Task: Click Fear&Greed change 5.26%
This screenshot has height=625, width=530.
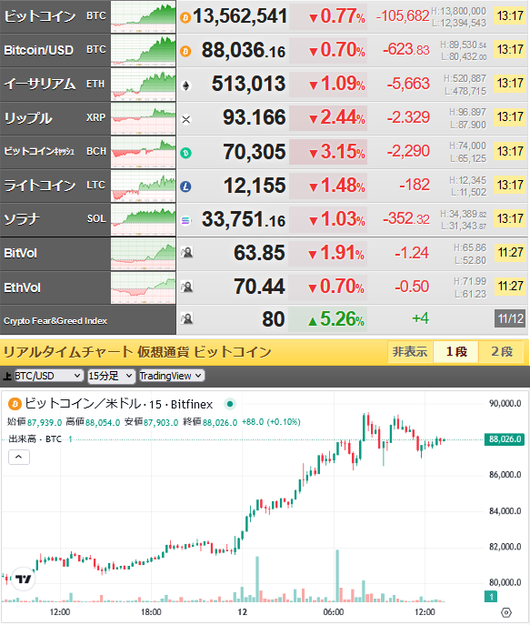Action: coord(336,319)
